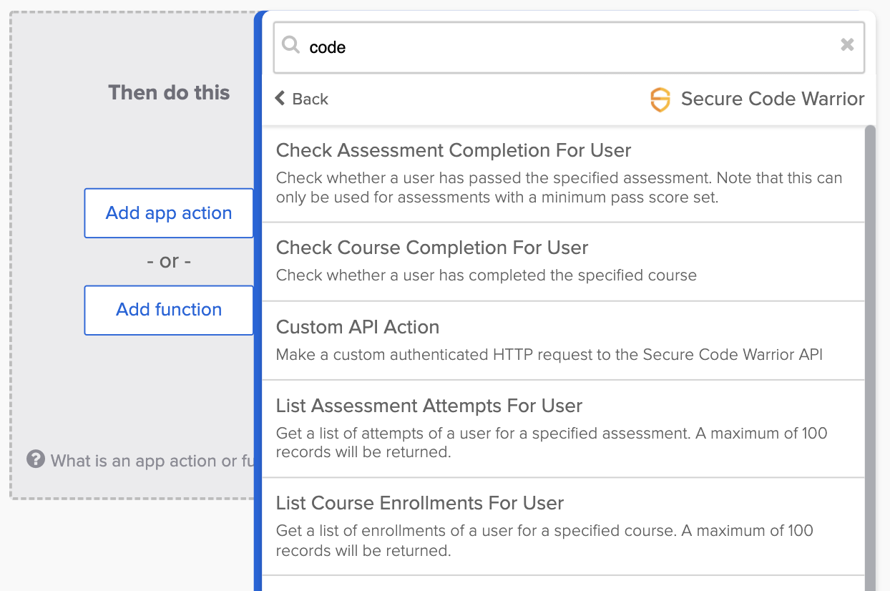
Task: Click the "- or -" separator text
Action: pos(169,261)
